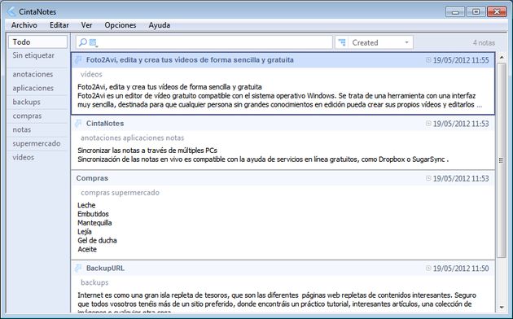Click the 'Aceite' line in Compras note
This screenshot has height=319, width=513.
[x=87, y=249]
